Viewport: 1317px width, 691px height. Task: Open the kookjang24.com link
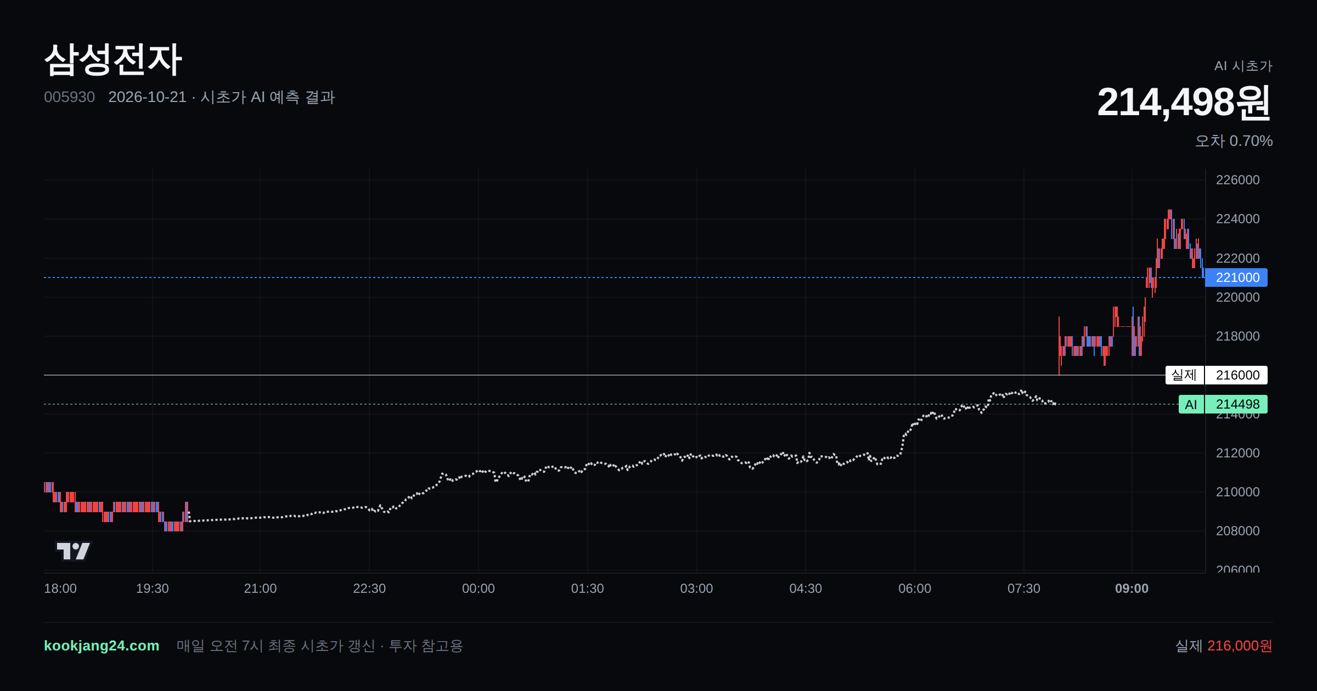click(102, 645)
